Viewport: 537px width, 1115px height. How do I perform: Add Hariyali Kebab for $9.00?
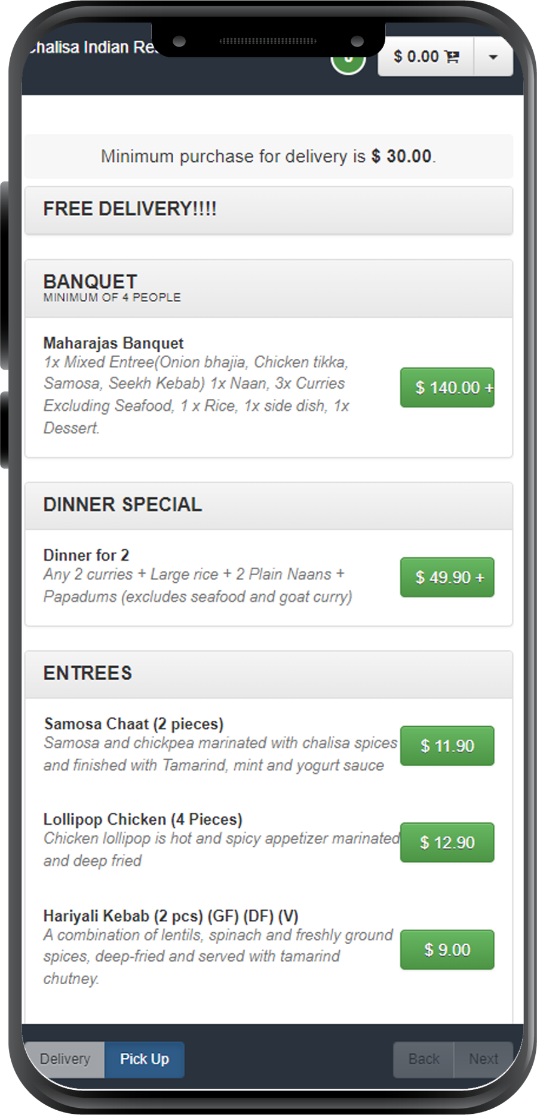447,949
